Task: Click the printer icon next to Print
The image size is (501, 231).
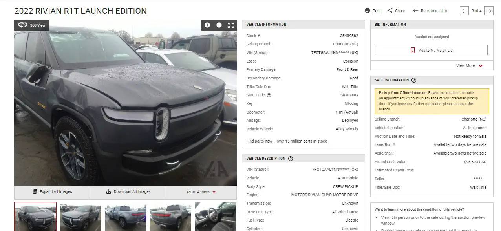Action: [367, 11]
